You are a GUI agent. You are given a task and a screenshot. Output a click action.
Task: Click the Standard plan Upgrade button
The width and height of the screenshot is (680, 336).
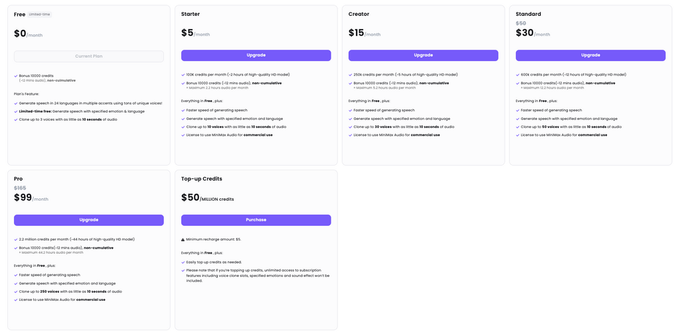click(x=590, y=56)
